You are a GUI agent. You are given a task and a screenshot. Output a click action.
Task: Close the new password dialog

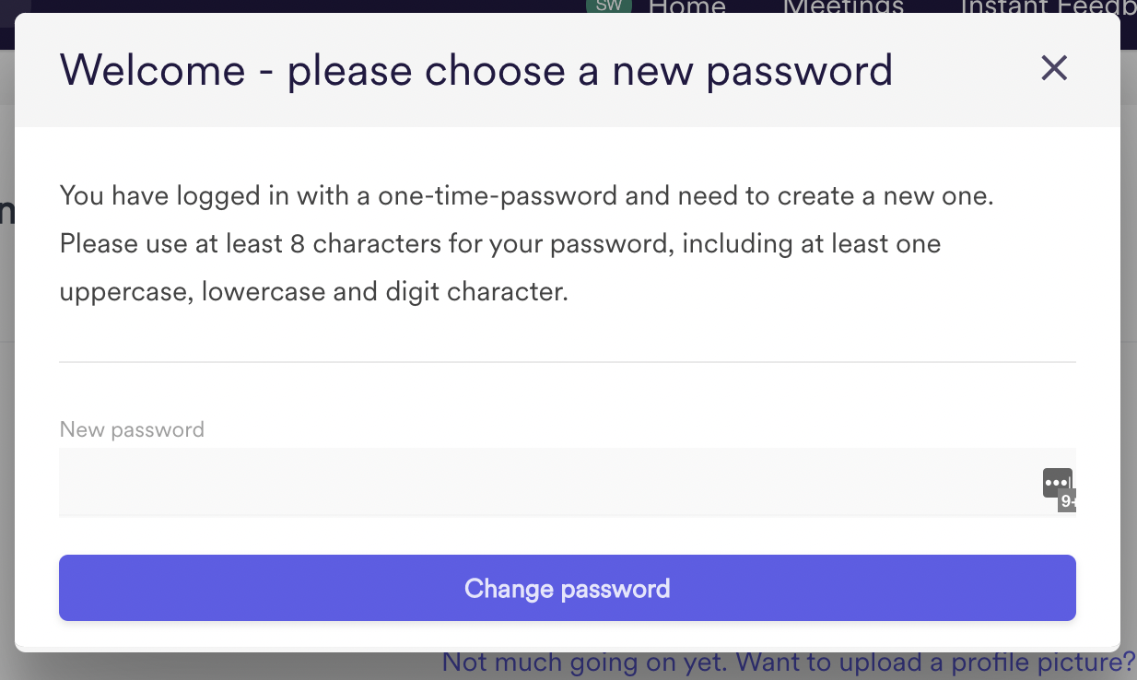[1053, 67]
